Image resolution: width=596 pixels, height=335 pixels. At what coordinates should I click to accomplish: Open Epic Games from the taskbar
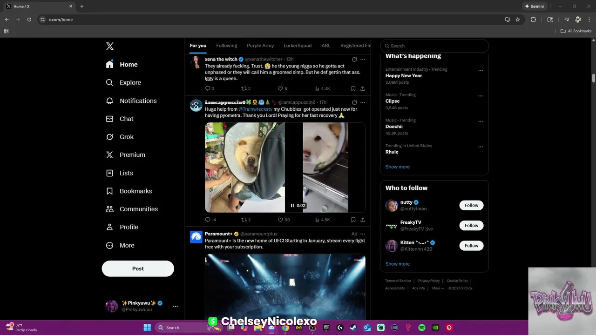[326, 328]
